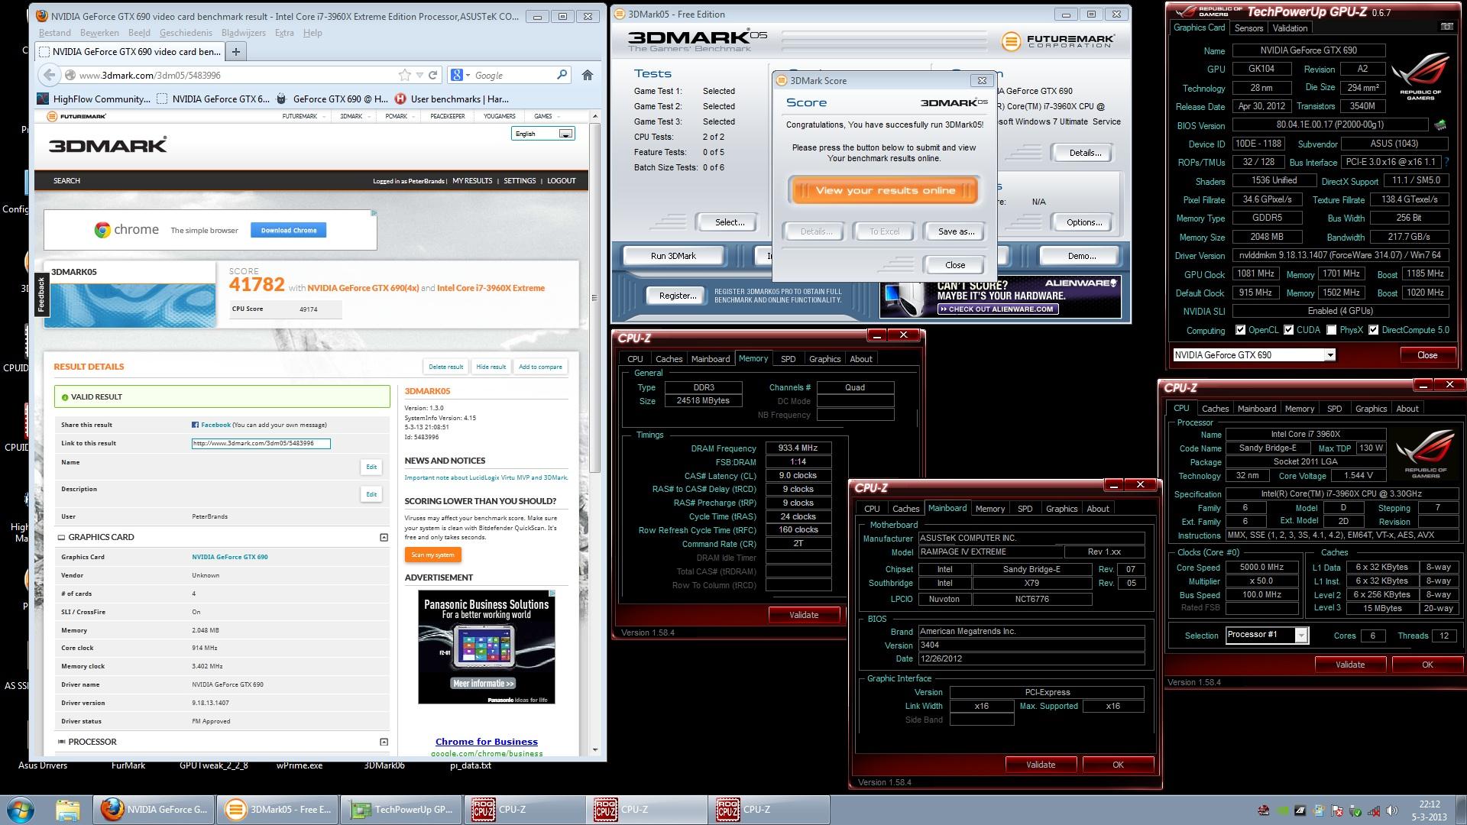
Task: Toggle the PhysX checkbox in GPU-Z
Action: (x=1332, y=330)
